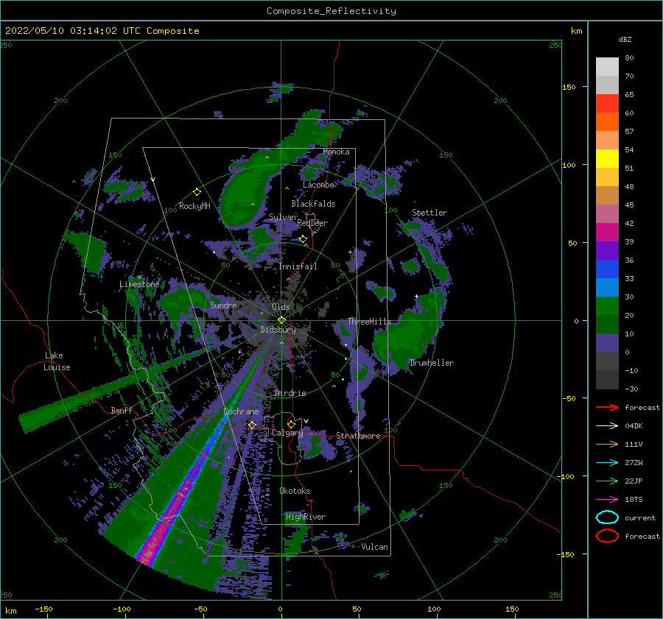Click the dBZ scale heading
This screenshot has width=663, height=619.
pos(625,39)
